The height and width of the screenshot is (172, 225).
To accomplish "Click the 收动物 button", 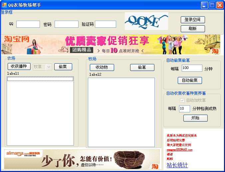I will point(102,67).
